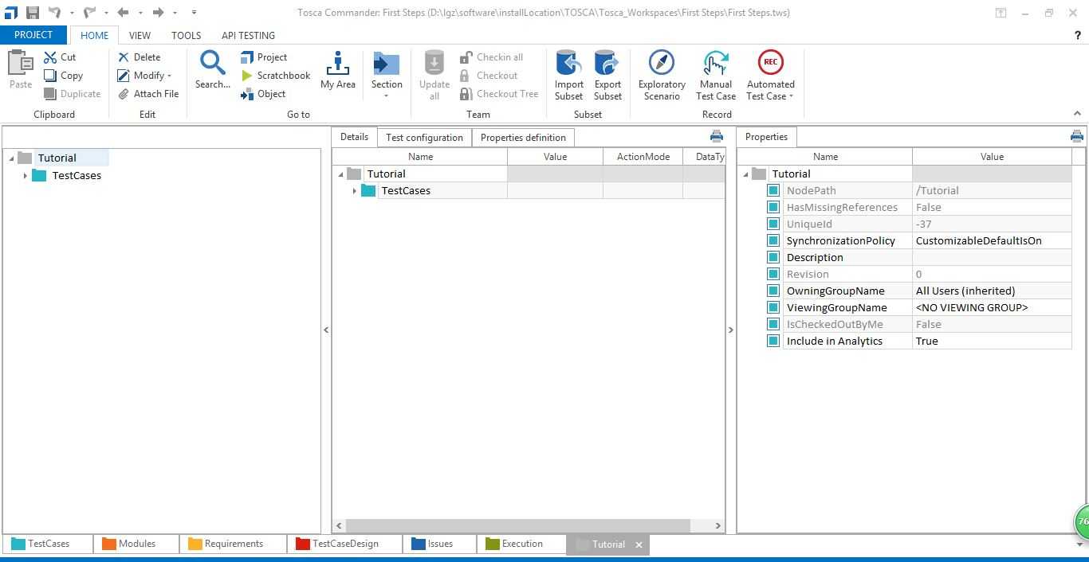Screen dimensions: 1089x562
Task: Open the quick access toolbar customize dropdown
Action: (x=194, y=12)
